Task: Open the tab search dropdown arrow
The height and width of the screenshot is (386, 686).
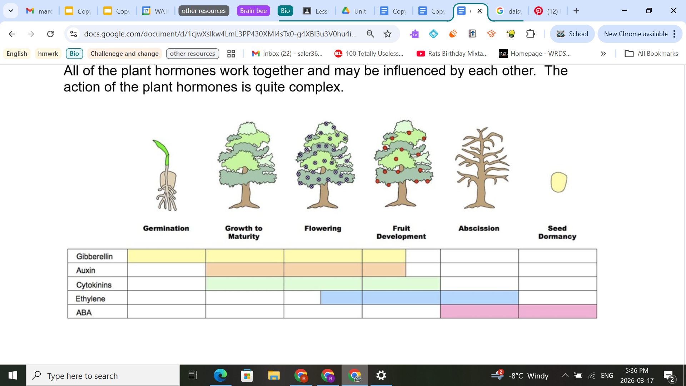Action: tap(11, 11)
